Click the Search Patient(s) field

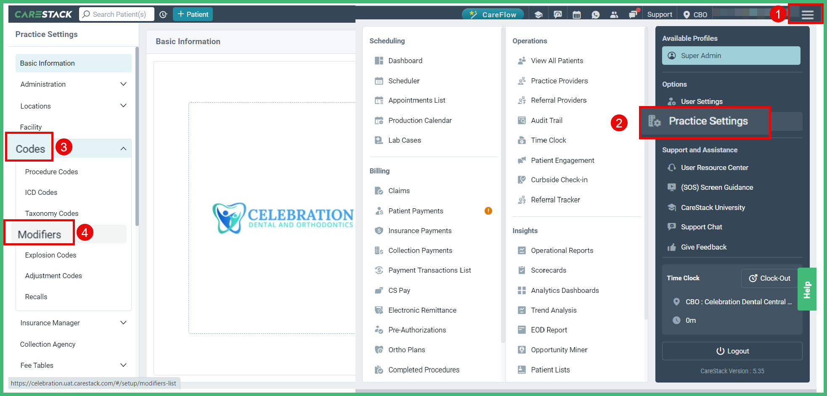117,14
